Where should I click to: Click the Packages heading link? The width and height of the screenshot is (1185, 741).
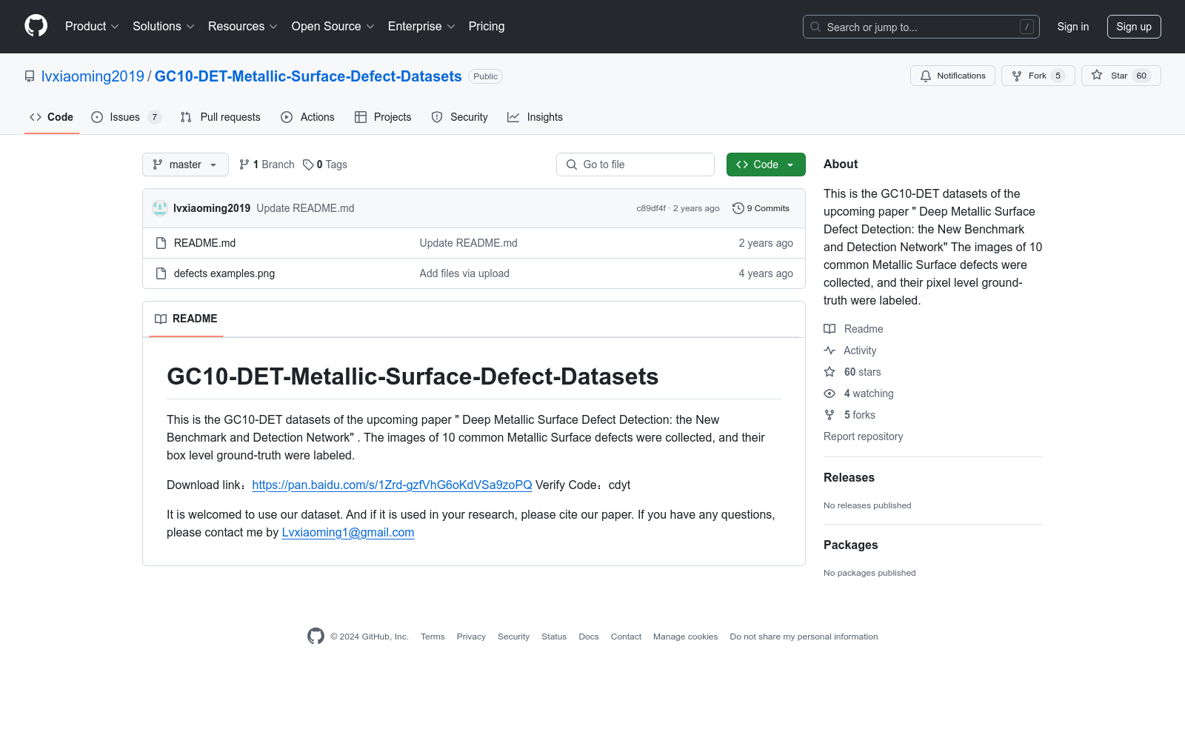(x=850, y=545)
